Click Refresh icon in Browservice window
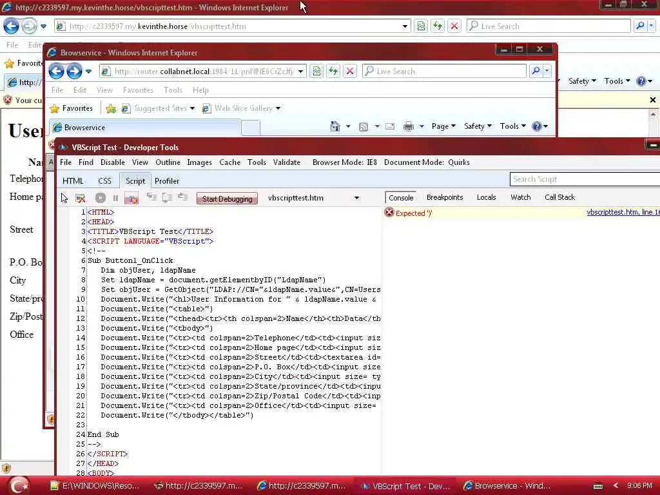 333,71
